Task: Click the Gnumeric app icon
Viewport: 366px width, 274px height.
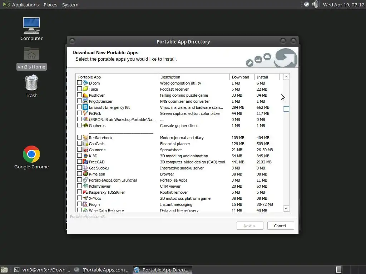Action: tap(85, 149)
